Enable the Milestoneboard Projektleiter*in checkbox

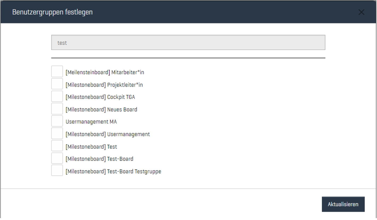coord(57,84)
